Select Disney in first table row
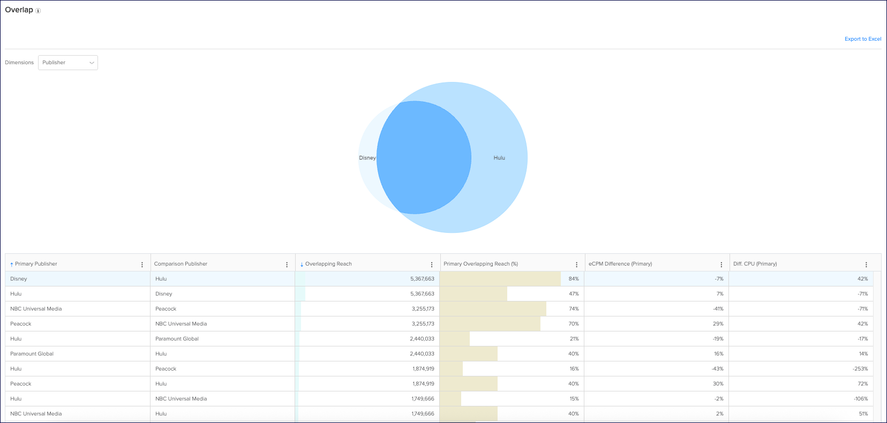 coord(19,279)
